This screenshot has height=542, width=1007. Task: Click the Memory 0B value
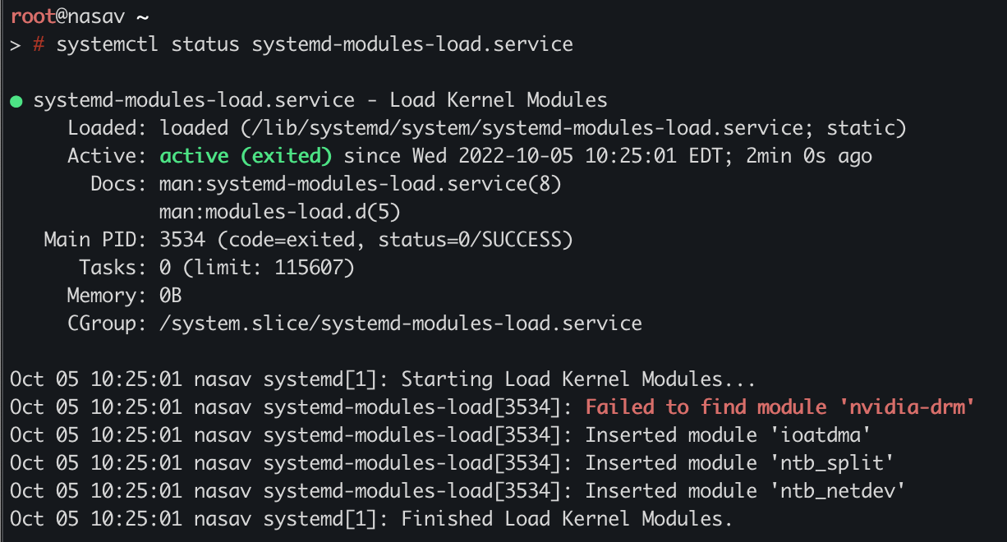point(171,296)
